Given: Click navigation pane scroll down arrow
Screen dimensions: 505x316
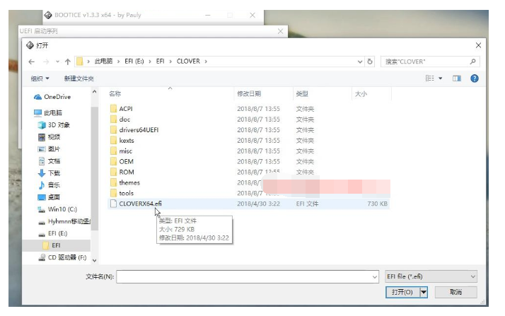Looking at the screenshot, I should tap(94, 260).
